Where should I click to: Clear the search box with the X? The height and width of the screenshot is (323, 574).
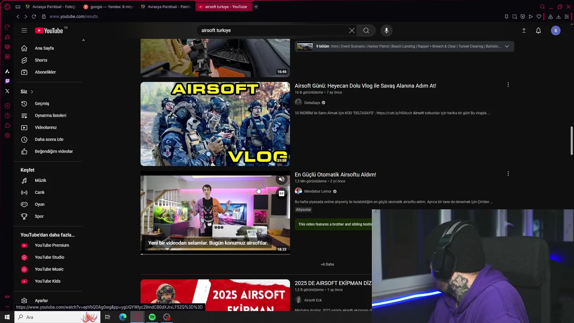[x=352, y=31]
